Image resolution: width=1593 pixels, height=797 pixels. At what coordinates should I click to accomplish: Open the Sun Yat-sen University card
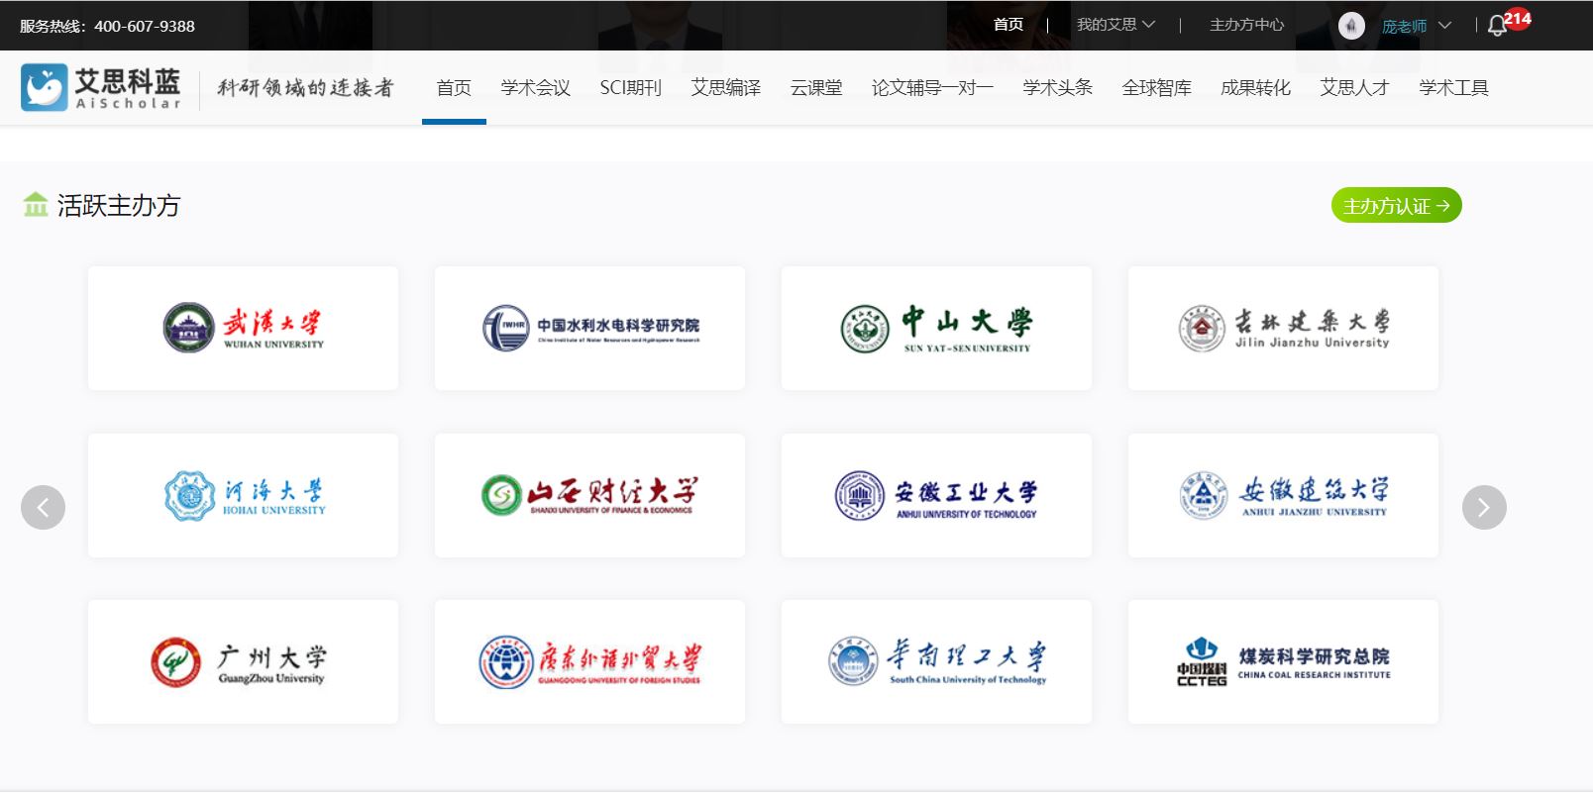936,328
